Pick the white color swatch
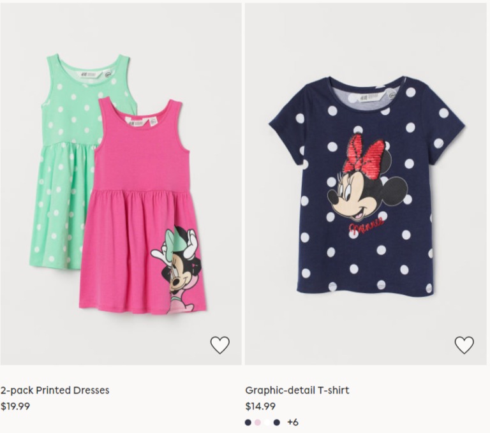This screenshot has width=490, height=433. pyautogui.click(x=267, y=423)
